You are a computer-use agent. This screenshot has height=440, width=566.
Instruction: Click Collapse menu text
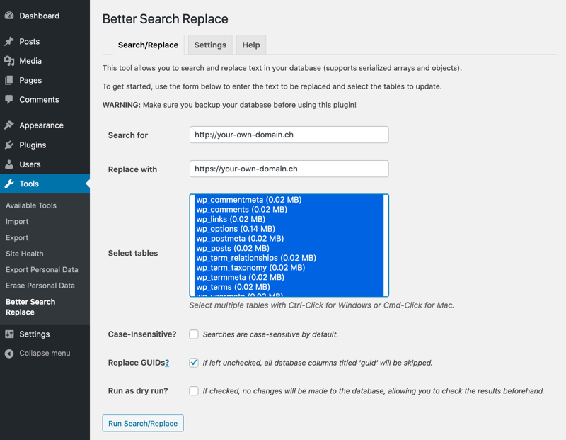pos(45,354)
